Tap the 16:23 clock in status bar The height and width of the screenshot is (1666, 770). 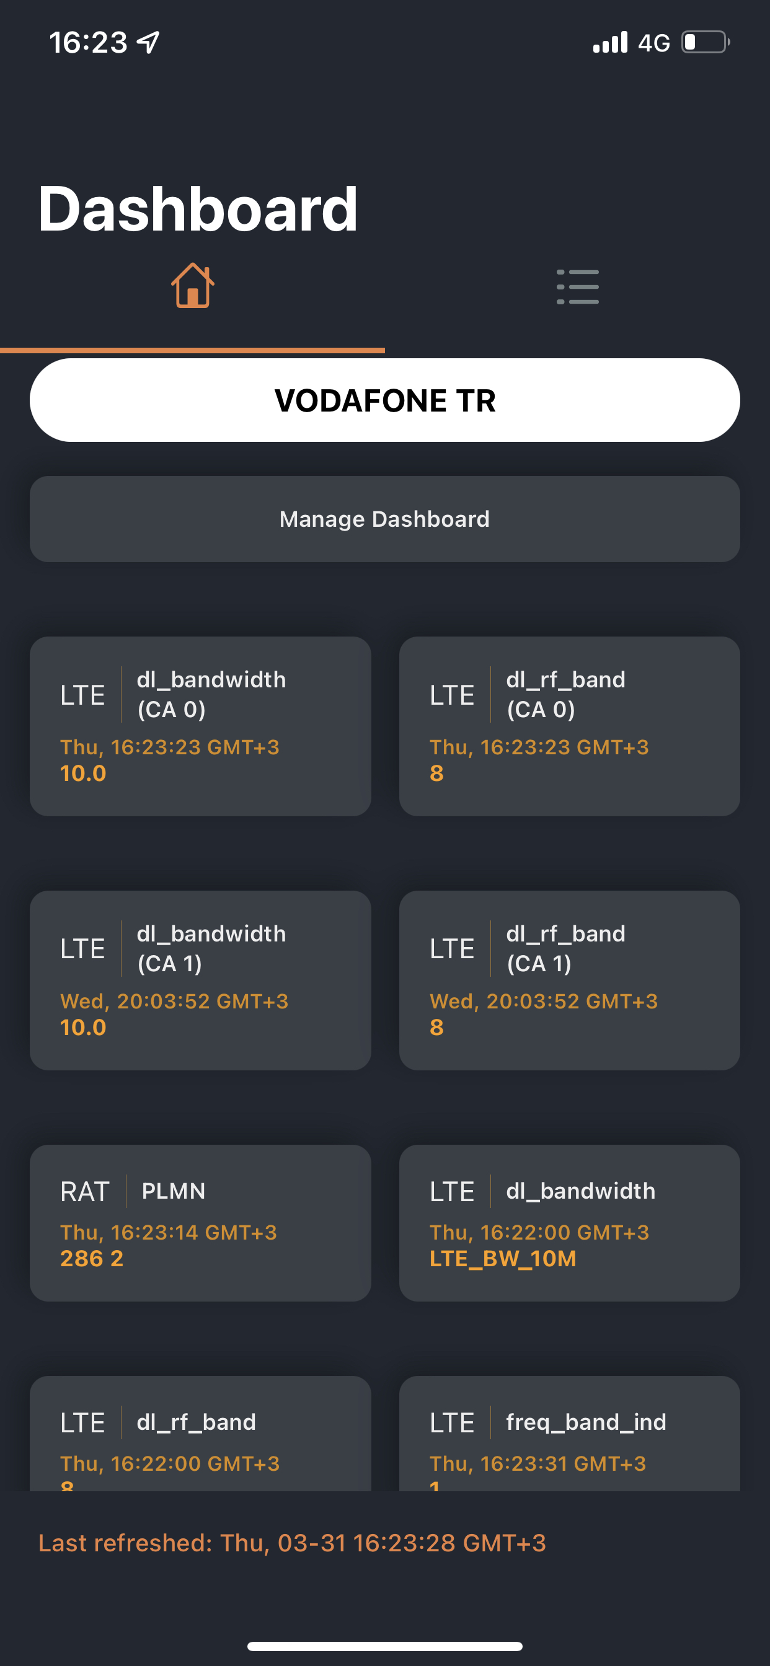[x=88, y=43]
